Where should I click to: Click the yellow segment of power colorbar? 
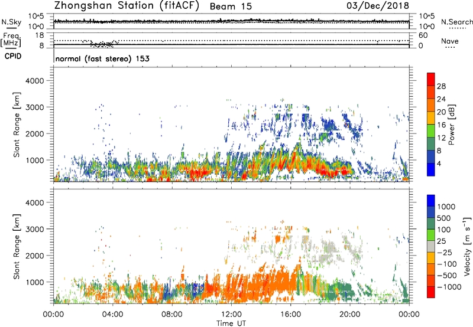[431, 118]
